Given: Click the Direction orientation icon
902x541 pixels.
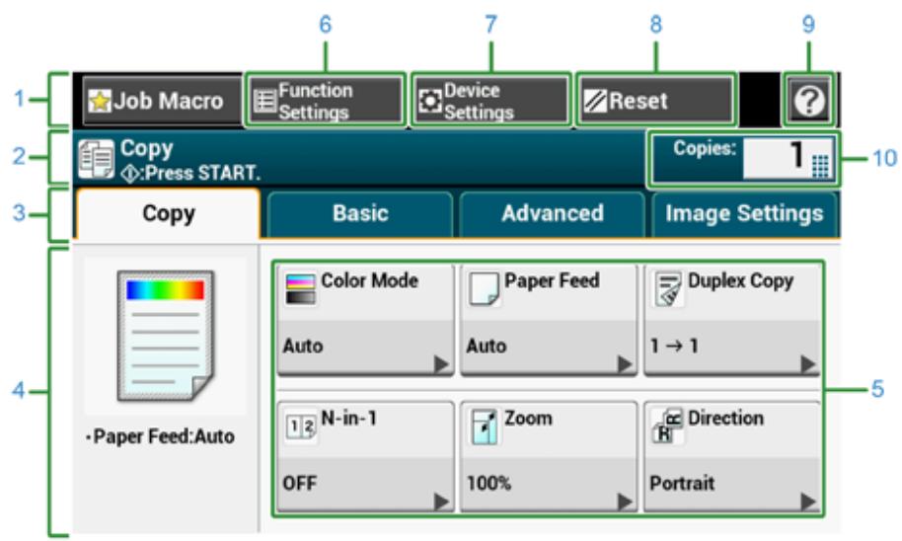Looking at the screenshot, I should 667,426.
